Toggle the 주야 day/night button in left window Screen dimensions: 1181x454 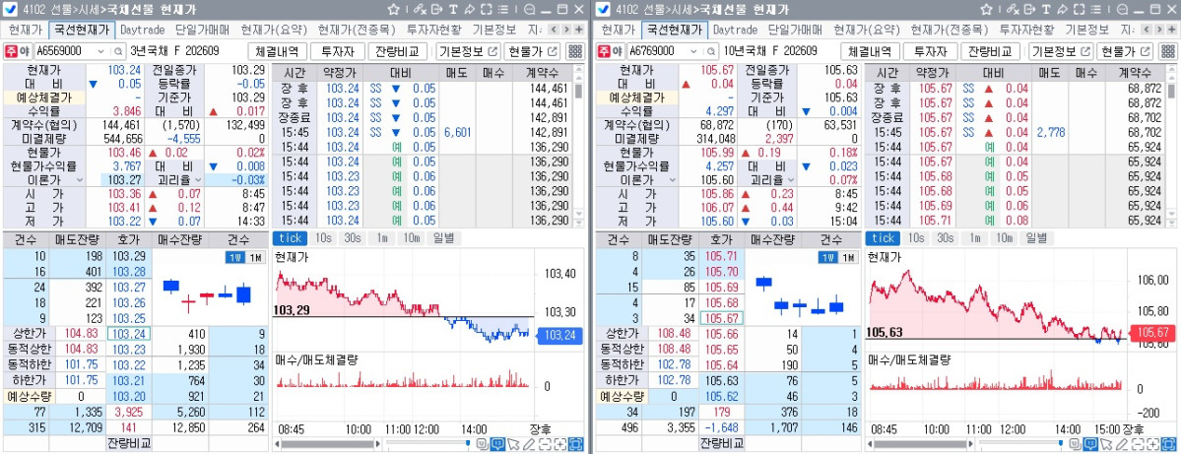18,51
